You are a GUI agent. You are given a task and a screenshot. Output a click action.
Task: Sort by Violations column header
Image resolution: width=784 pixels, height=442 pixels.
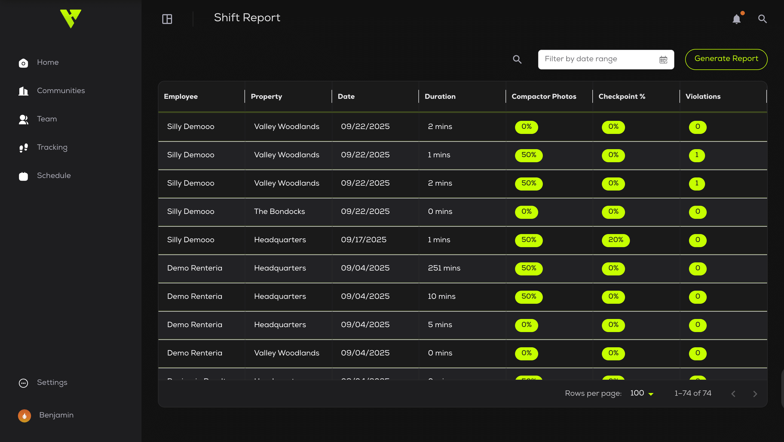click(703, 96)
